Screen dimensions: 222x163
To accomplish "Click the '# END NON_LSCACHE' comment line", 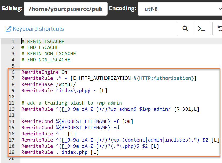I will click(x=46, y=60).
